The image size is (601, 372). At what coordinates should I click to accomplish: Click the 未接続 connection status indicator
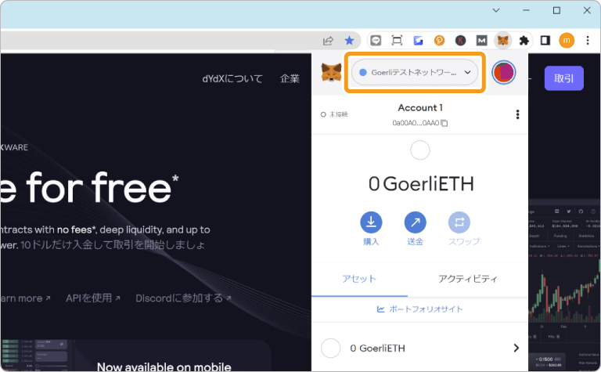(334, 114)
